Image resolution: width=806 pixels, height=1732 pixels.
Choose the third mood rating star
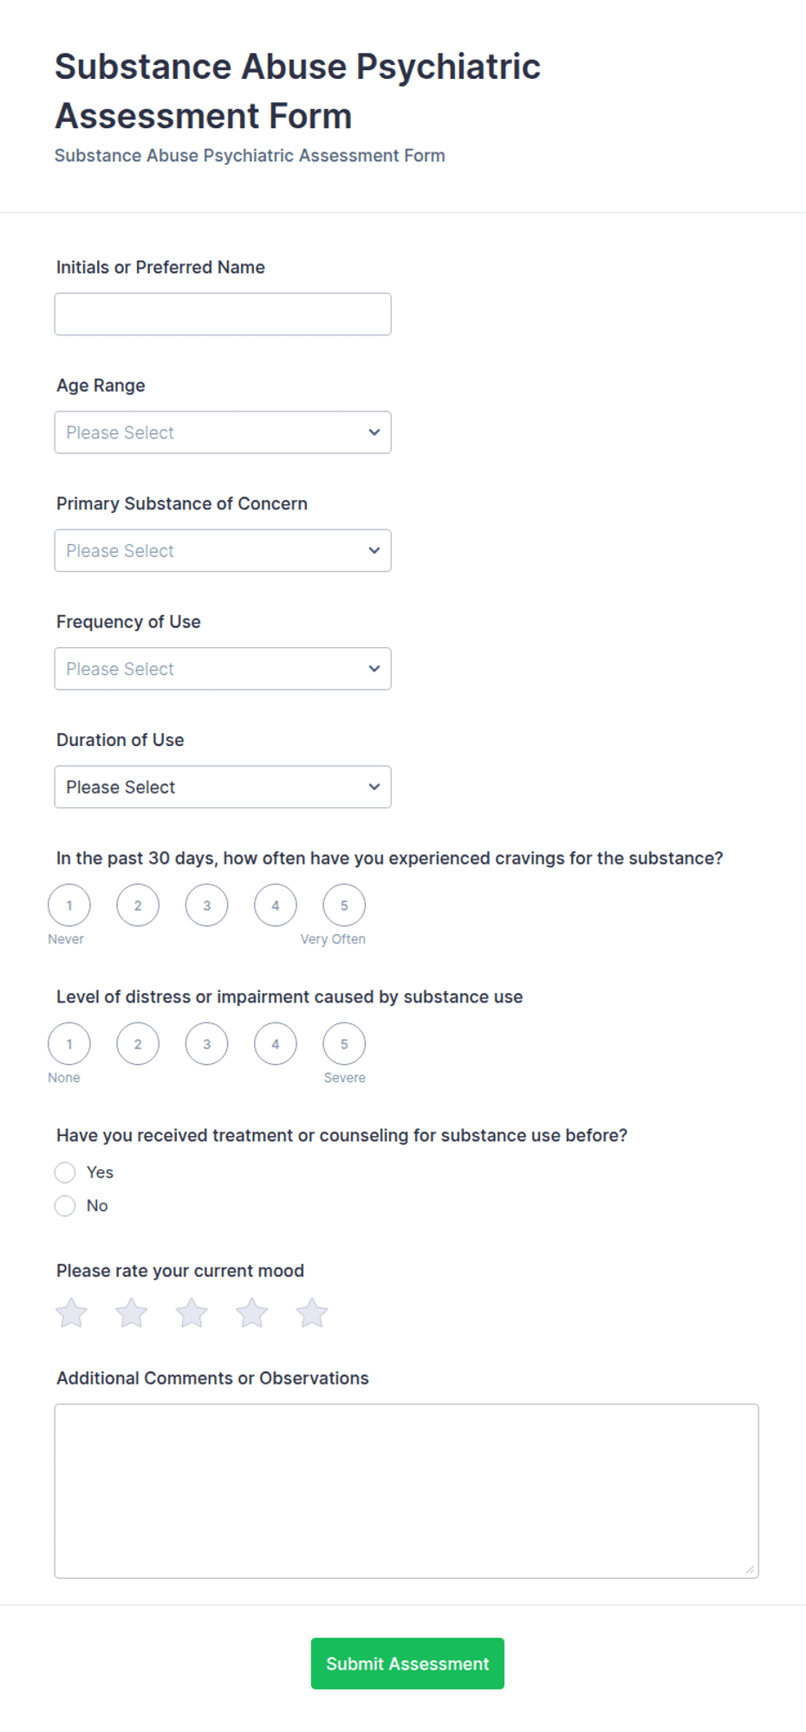[x=192, y=1313]
